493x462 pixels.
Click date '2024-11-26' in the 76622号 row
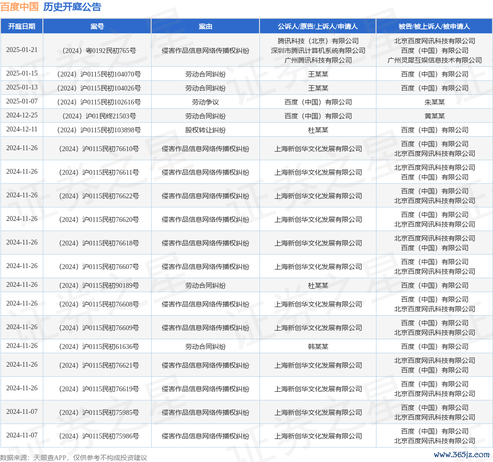pyautogui.click(x=22, y=195)
